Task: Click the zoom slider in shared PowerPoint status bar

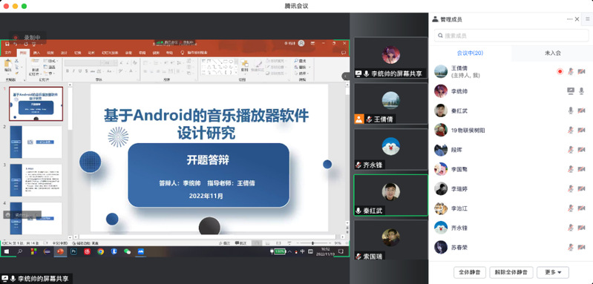Action: [312, 242]
